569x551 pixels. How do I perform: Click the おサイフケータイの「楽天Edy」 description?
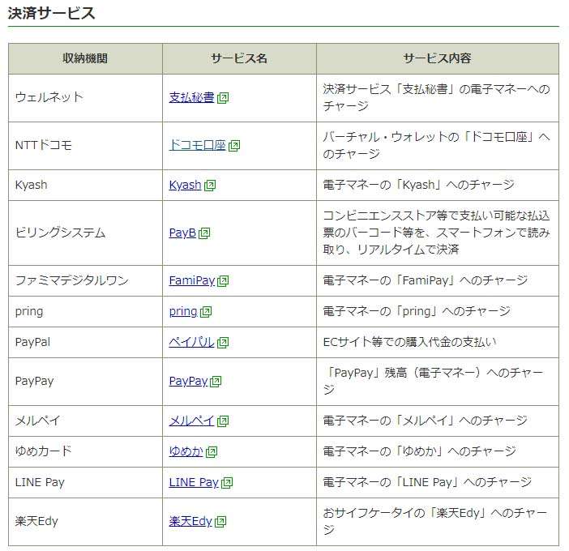434,521
